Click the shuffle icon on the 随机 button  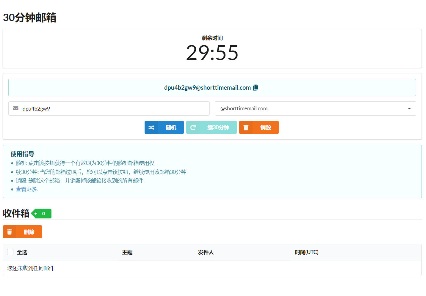tap(151, 127)
